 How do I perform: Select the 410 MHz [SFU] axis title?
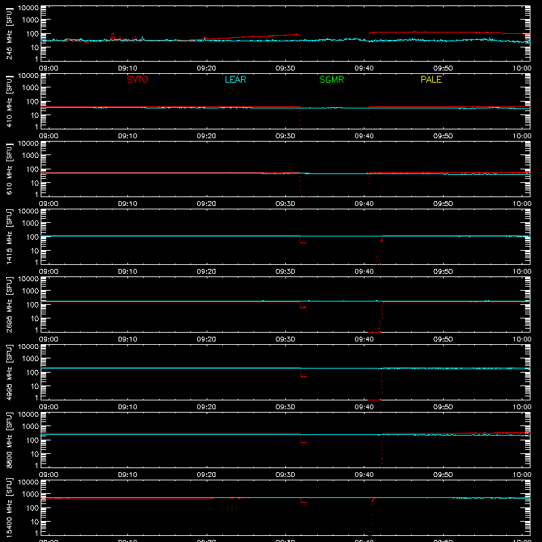coord(9,101)
